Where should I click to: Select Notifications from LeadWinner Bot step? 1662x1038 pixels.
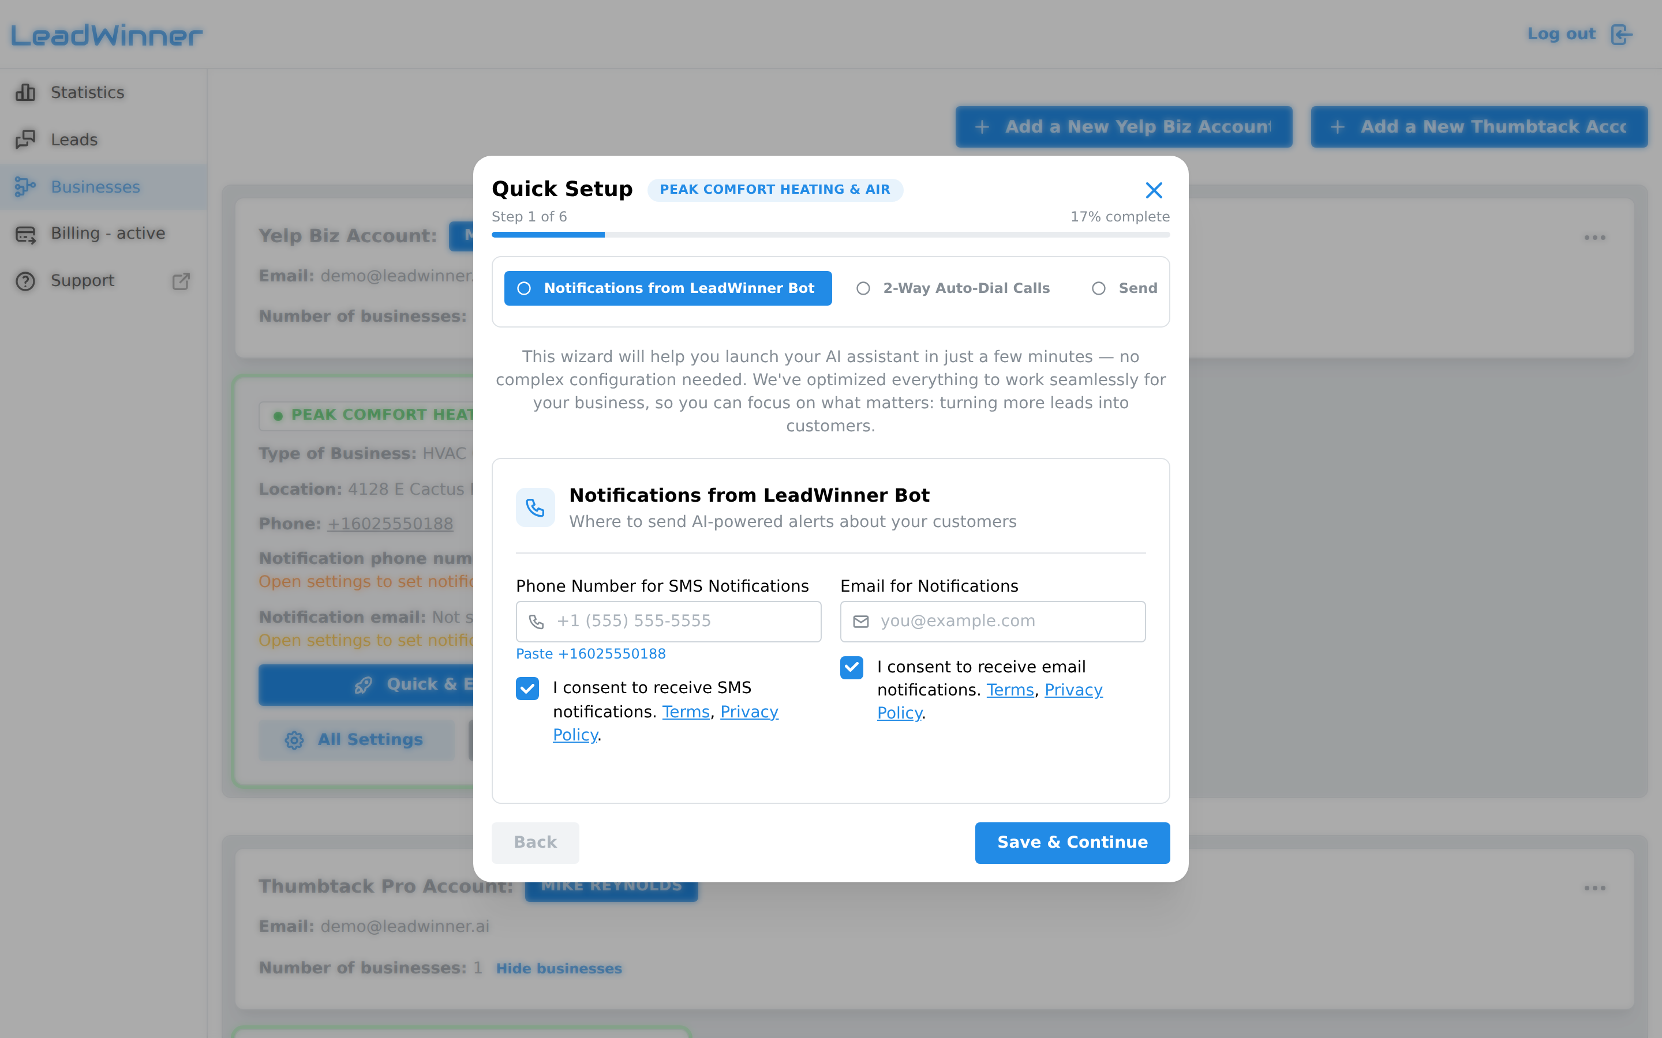[x=668, y=288]
